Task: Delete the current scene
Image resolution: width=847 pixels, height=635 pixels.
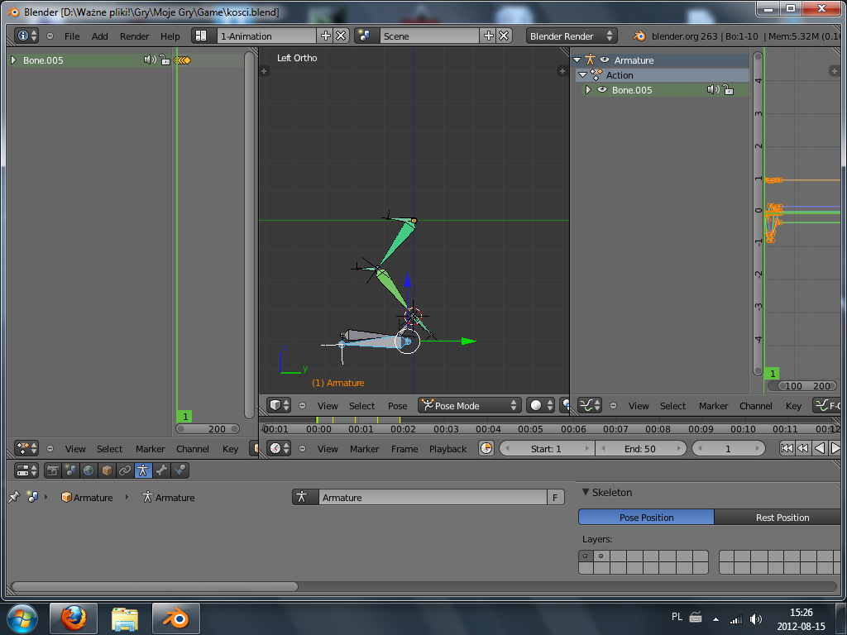Action: point(504,36)
